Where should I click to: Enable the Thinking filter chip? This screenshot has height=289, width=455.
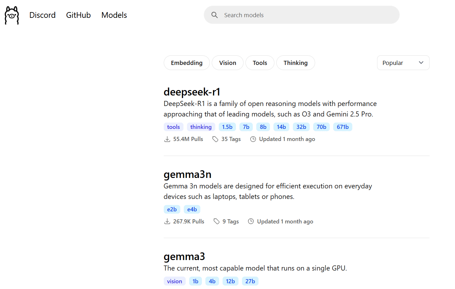click(295, 63)
